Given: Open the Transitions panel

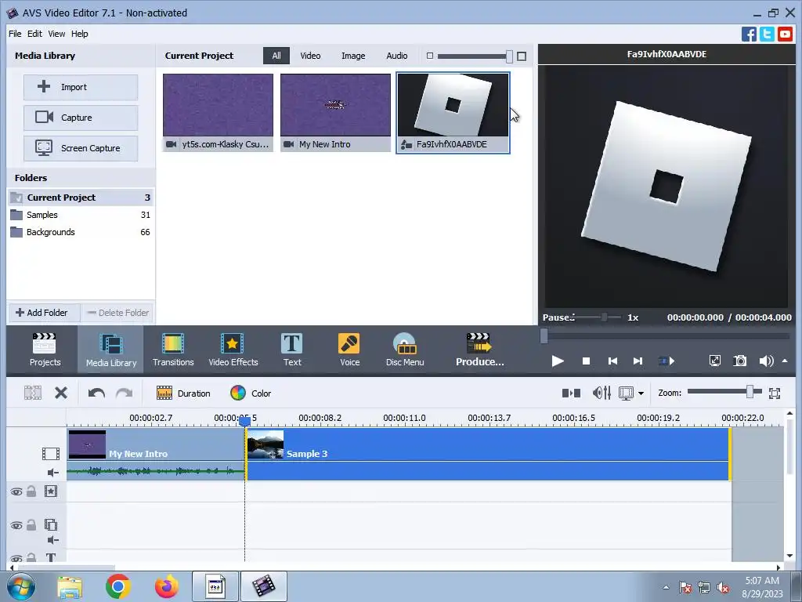Looking at the screenshot, I should coord(173,350).
